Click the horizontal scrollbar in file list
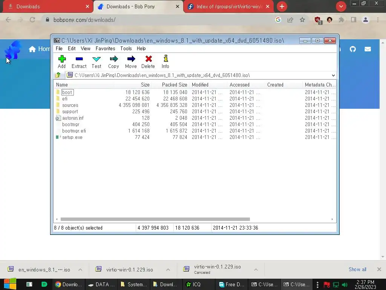Screen dimensions: 386x290 155,219
